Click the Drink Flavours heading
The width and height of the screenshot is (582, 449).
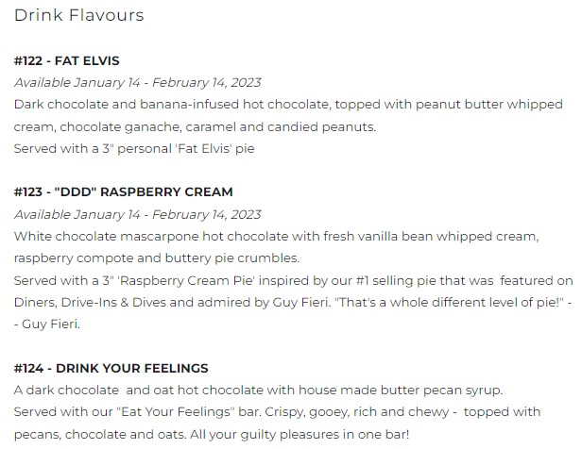click(78, 16)
